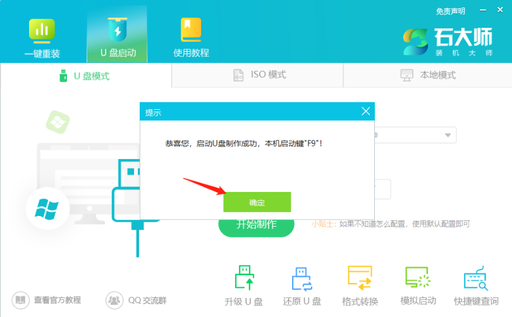
Task: Expand the device dropdown arrow
Action: pos(448,135)
